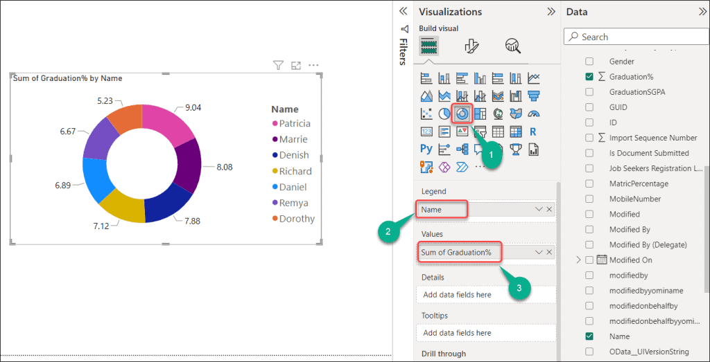Select the Table visual
The image size is (710, 362).
coord(498,132)
